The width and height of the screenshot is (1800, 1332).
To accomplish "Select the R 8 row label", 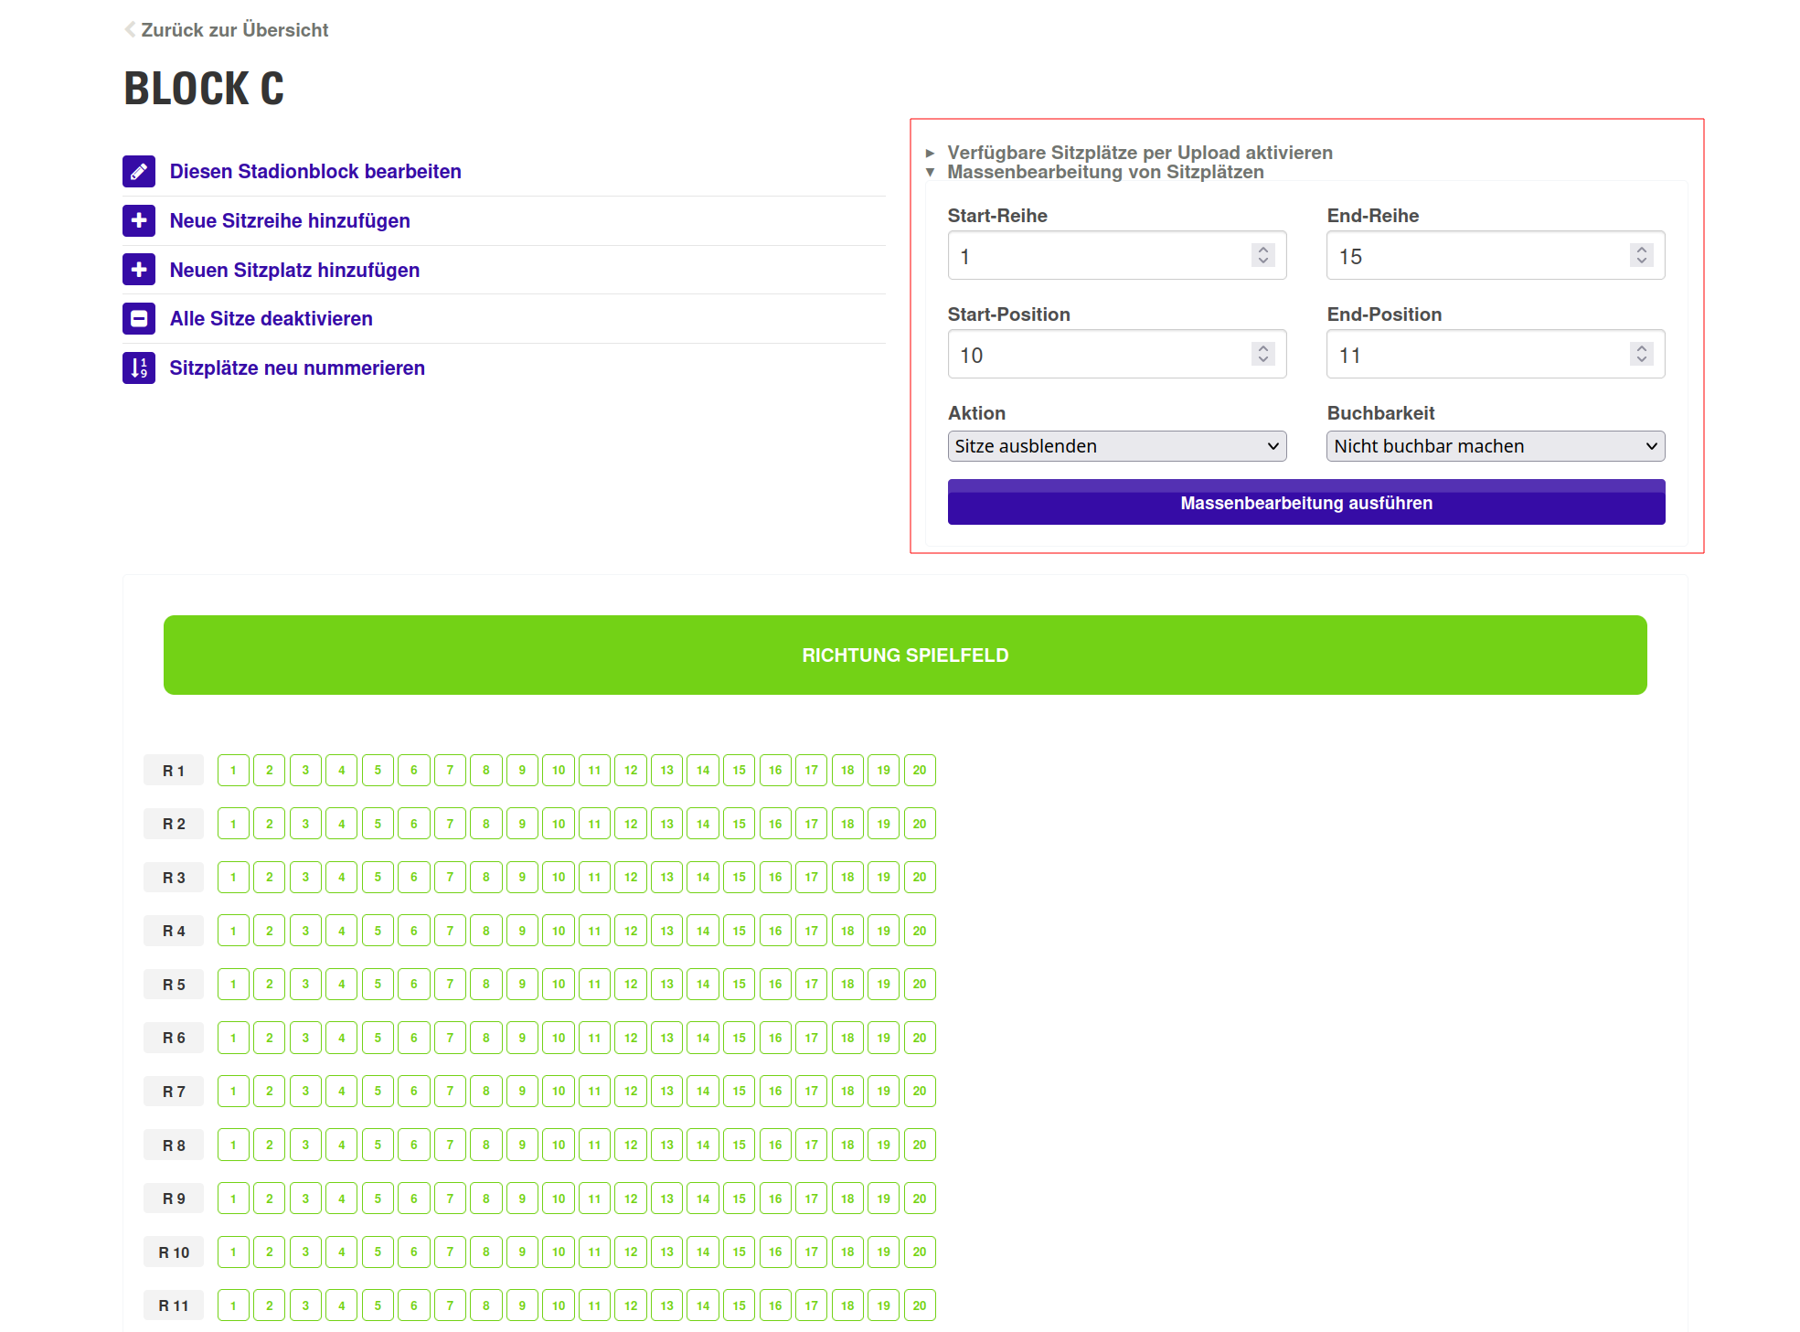I will [x=174, y=1146].
